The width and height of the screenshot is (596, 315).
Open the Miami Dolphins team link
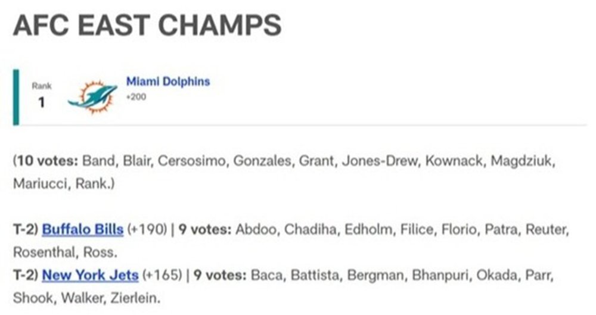[168, 82]
